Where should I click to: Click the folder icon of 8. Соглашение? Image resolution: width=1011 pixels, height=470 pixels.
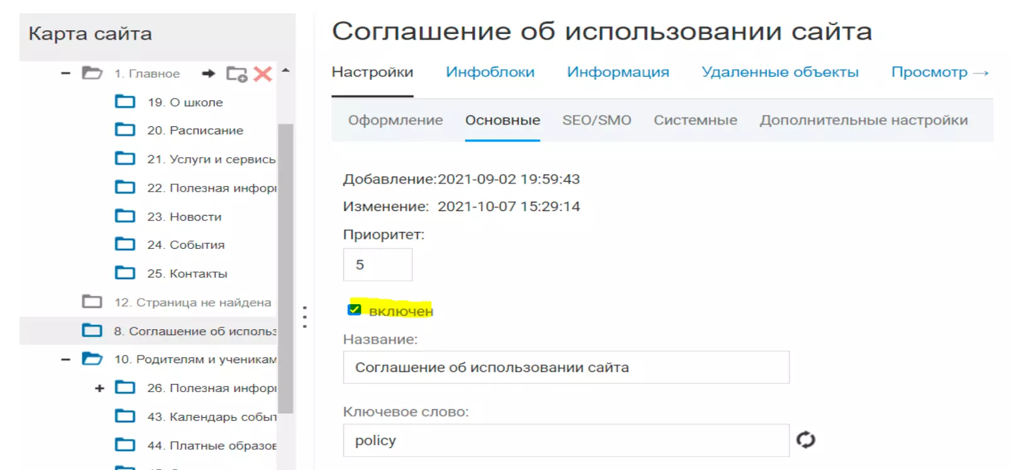92,331
